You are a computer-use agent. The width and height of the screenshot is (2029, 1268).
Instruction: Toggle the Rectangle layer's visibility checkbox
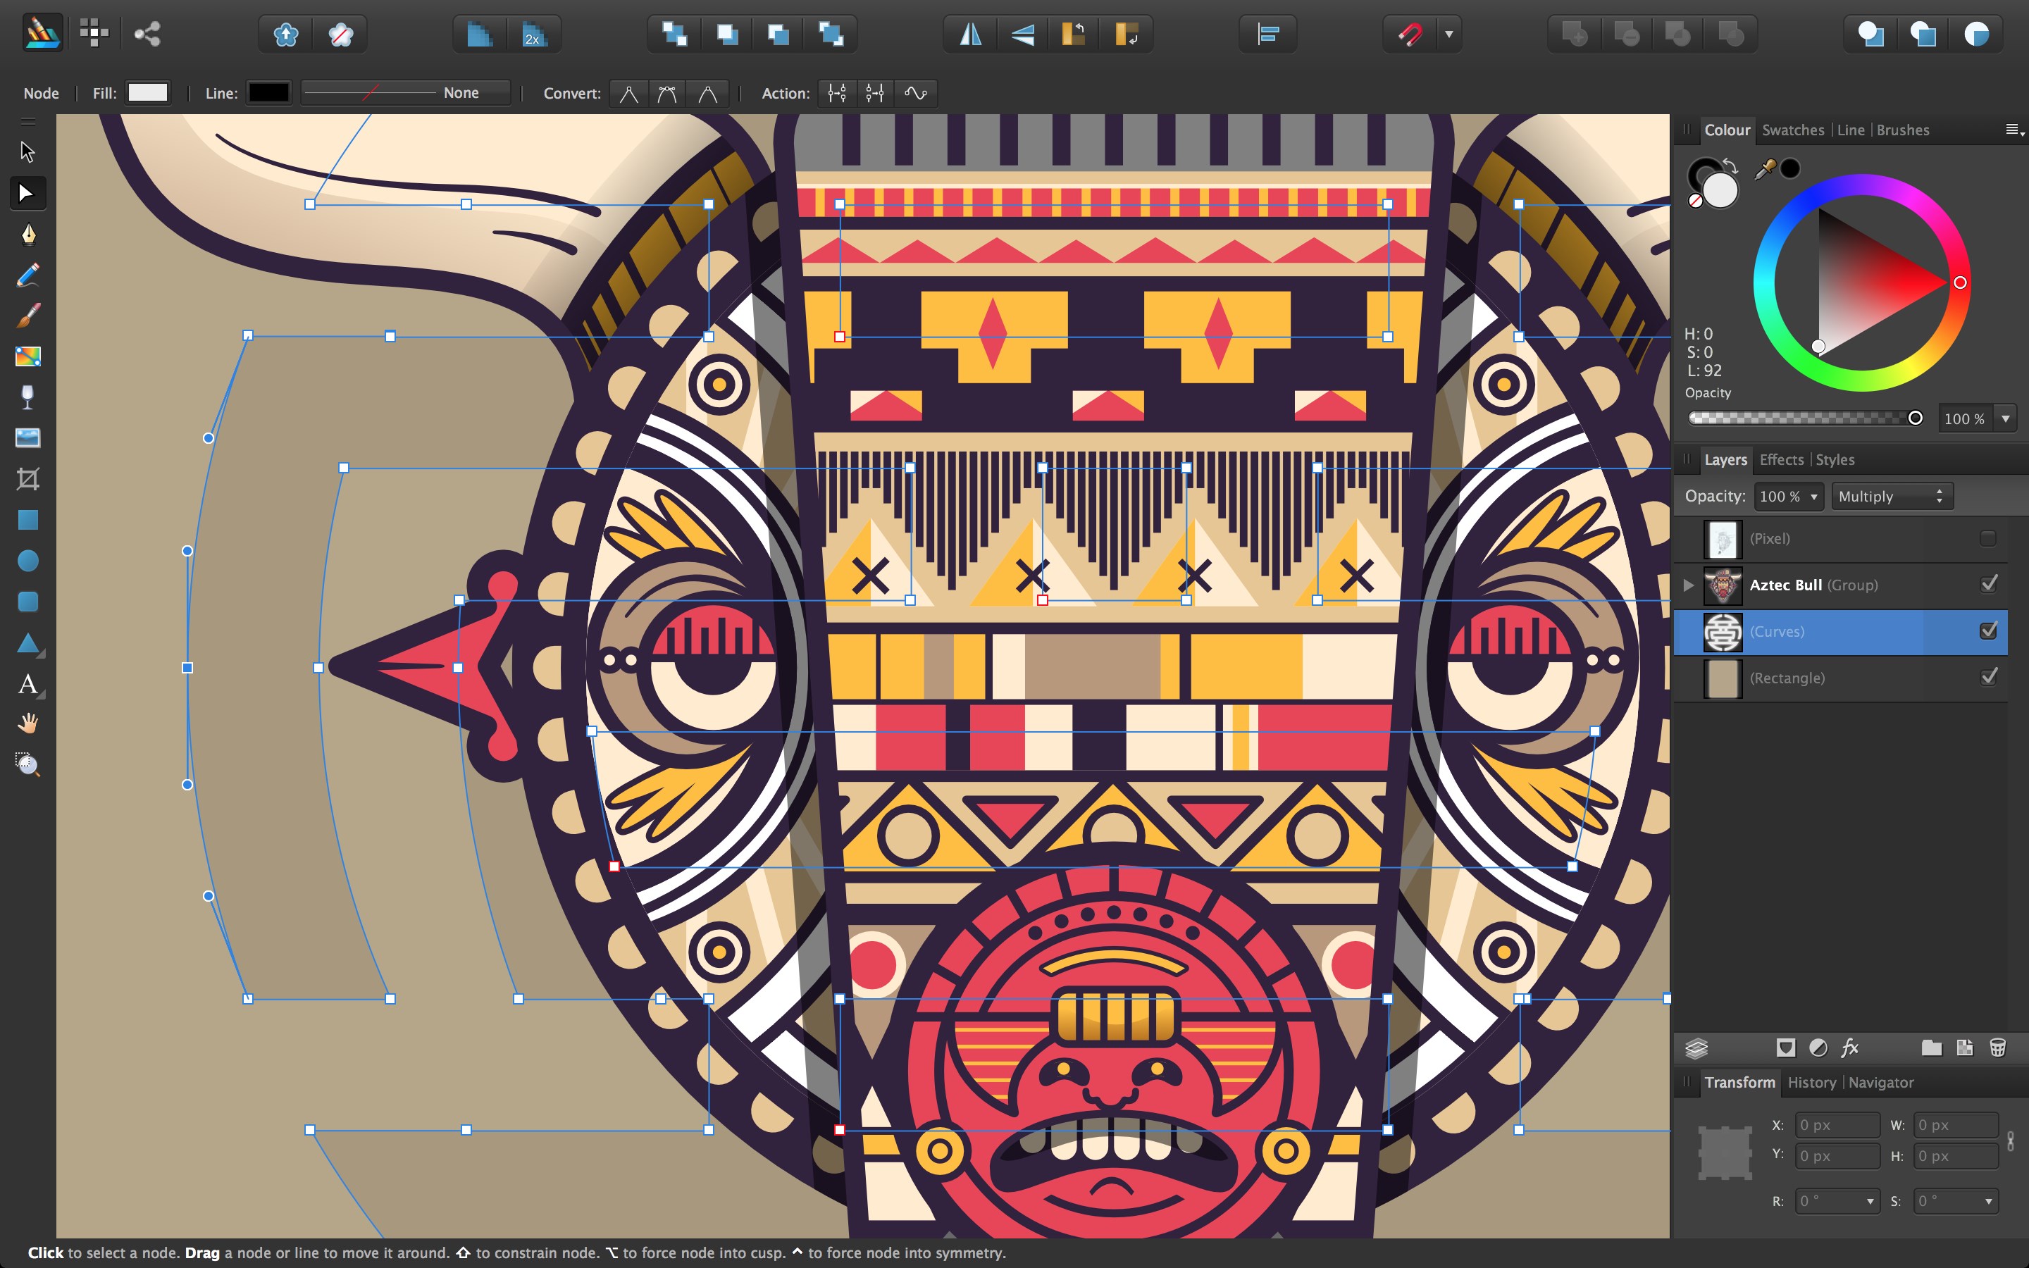pos(1990,678)
